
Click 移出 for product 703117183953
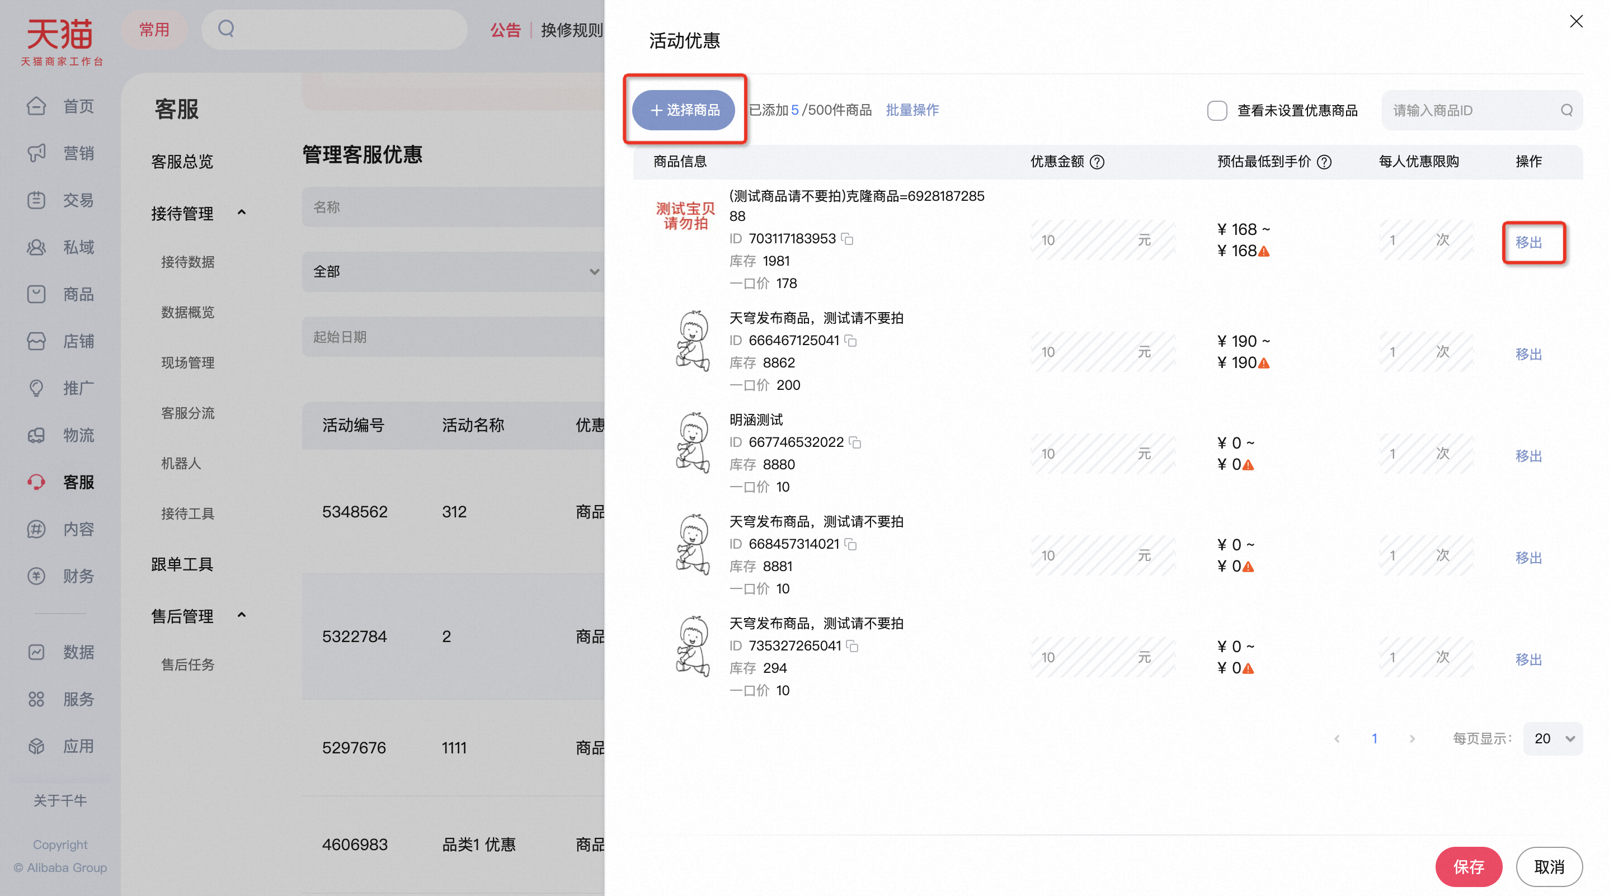click(1528, 242)
